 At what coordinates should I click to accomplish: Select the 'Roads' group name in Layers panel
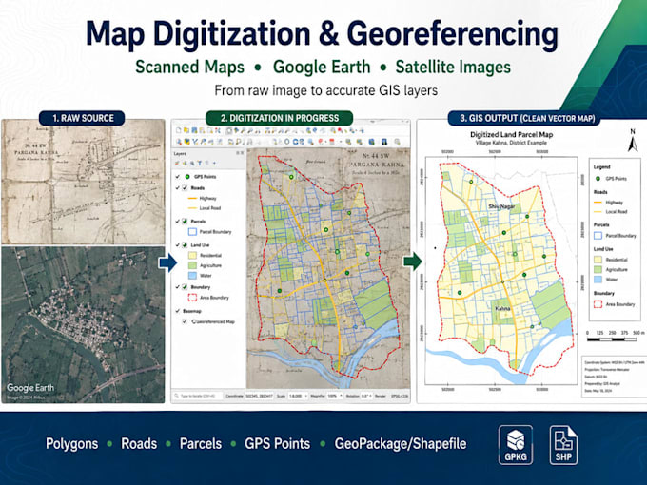(198, 188)
